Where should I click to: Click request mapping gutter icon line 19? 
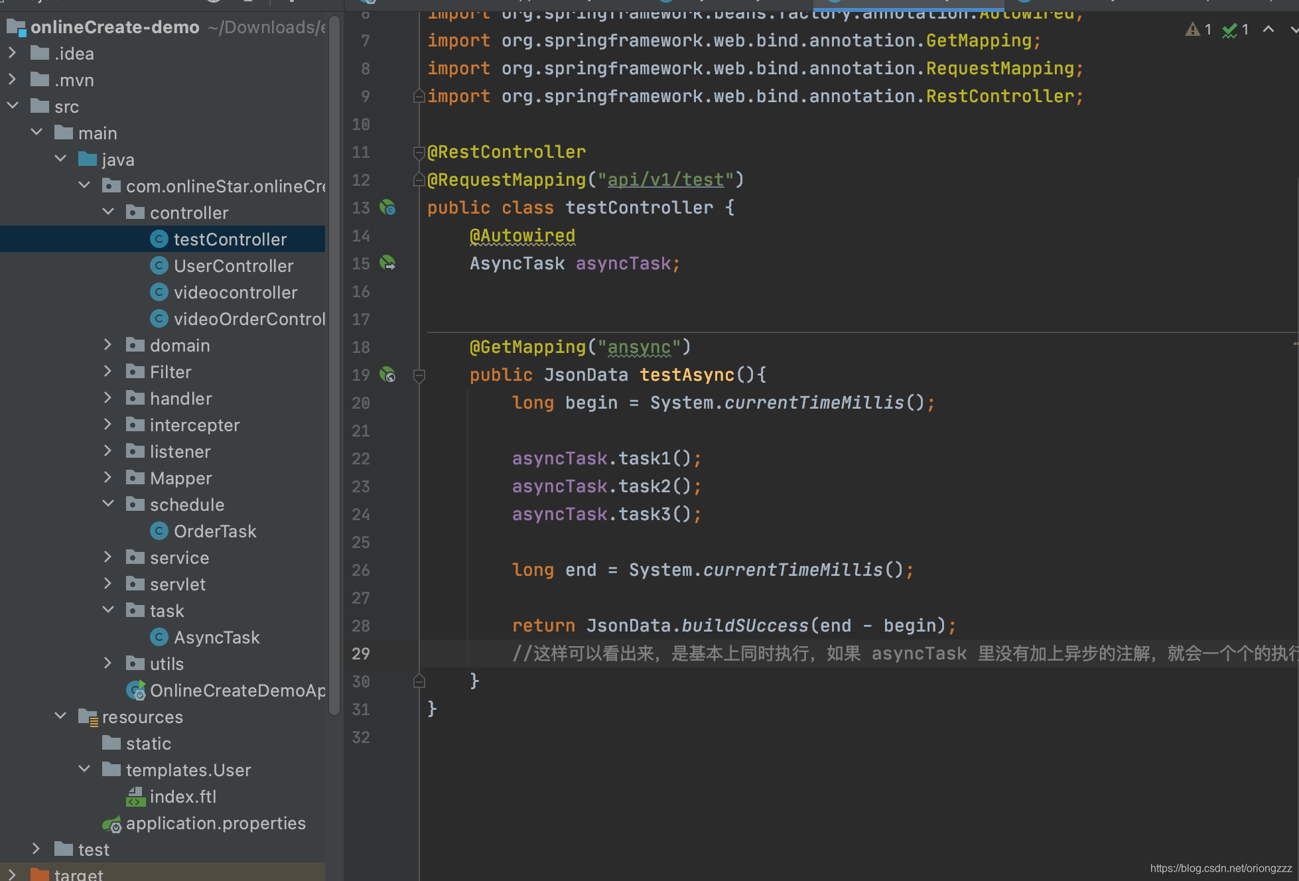(x=387, y=375)
